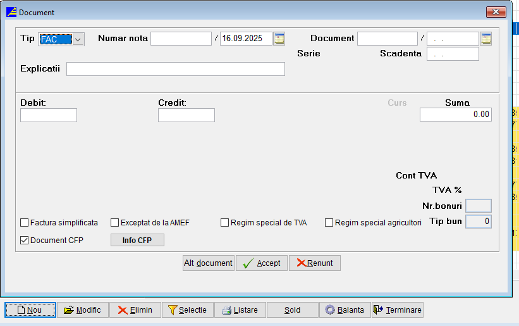
Task: Open calendar picker next to Numar nota date
Action: [279, 39]
